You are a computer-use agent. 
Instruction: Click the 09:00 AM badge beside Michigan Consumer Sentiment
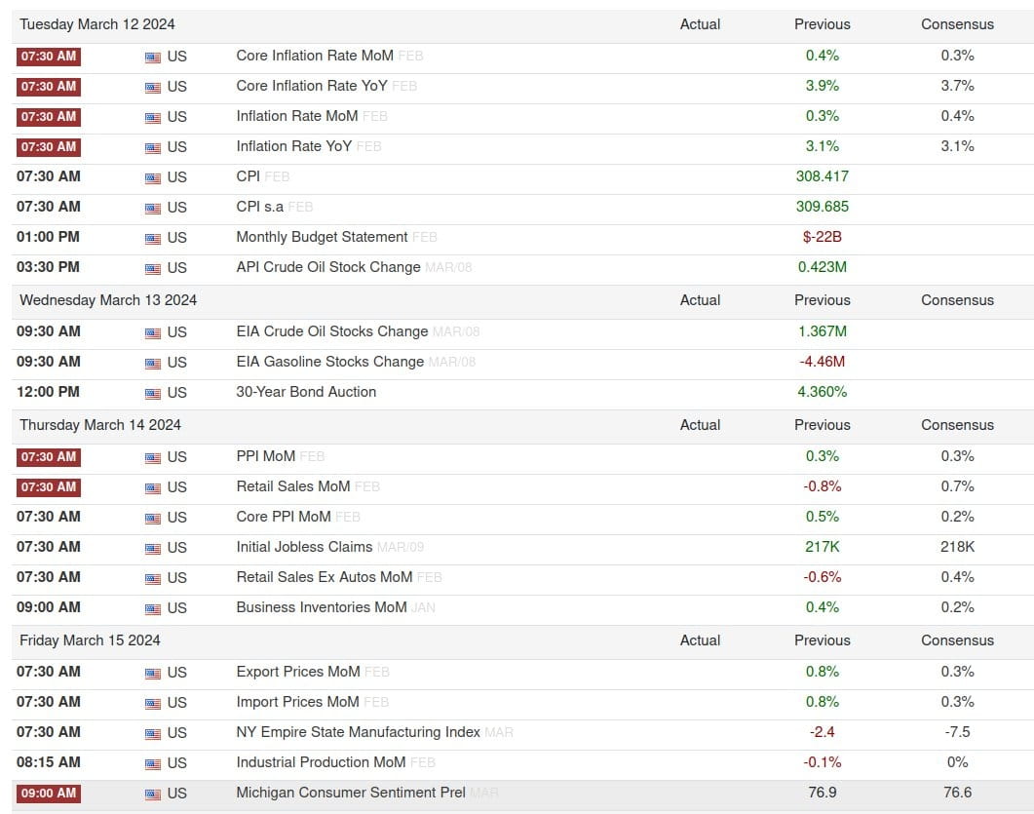click(48, 795)
